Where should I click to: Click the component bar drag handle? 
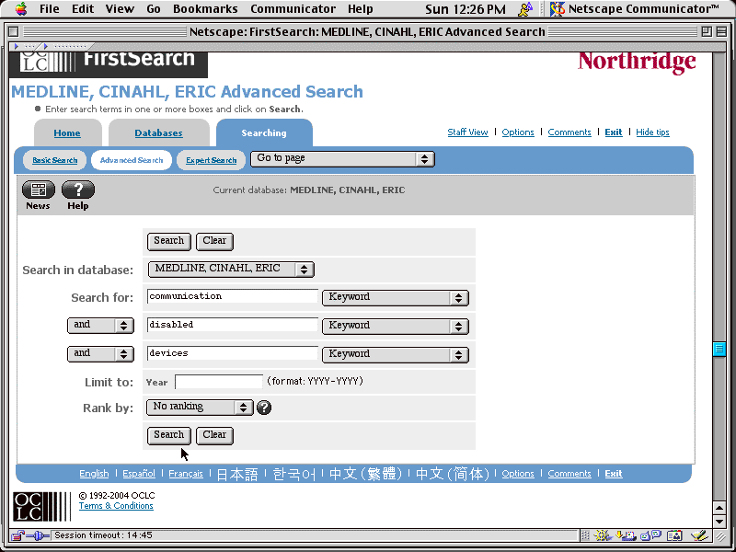click(x=585, y=535)
